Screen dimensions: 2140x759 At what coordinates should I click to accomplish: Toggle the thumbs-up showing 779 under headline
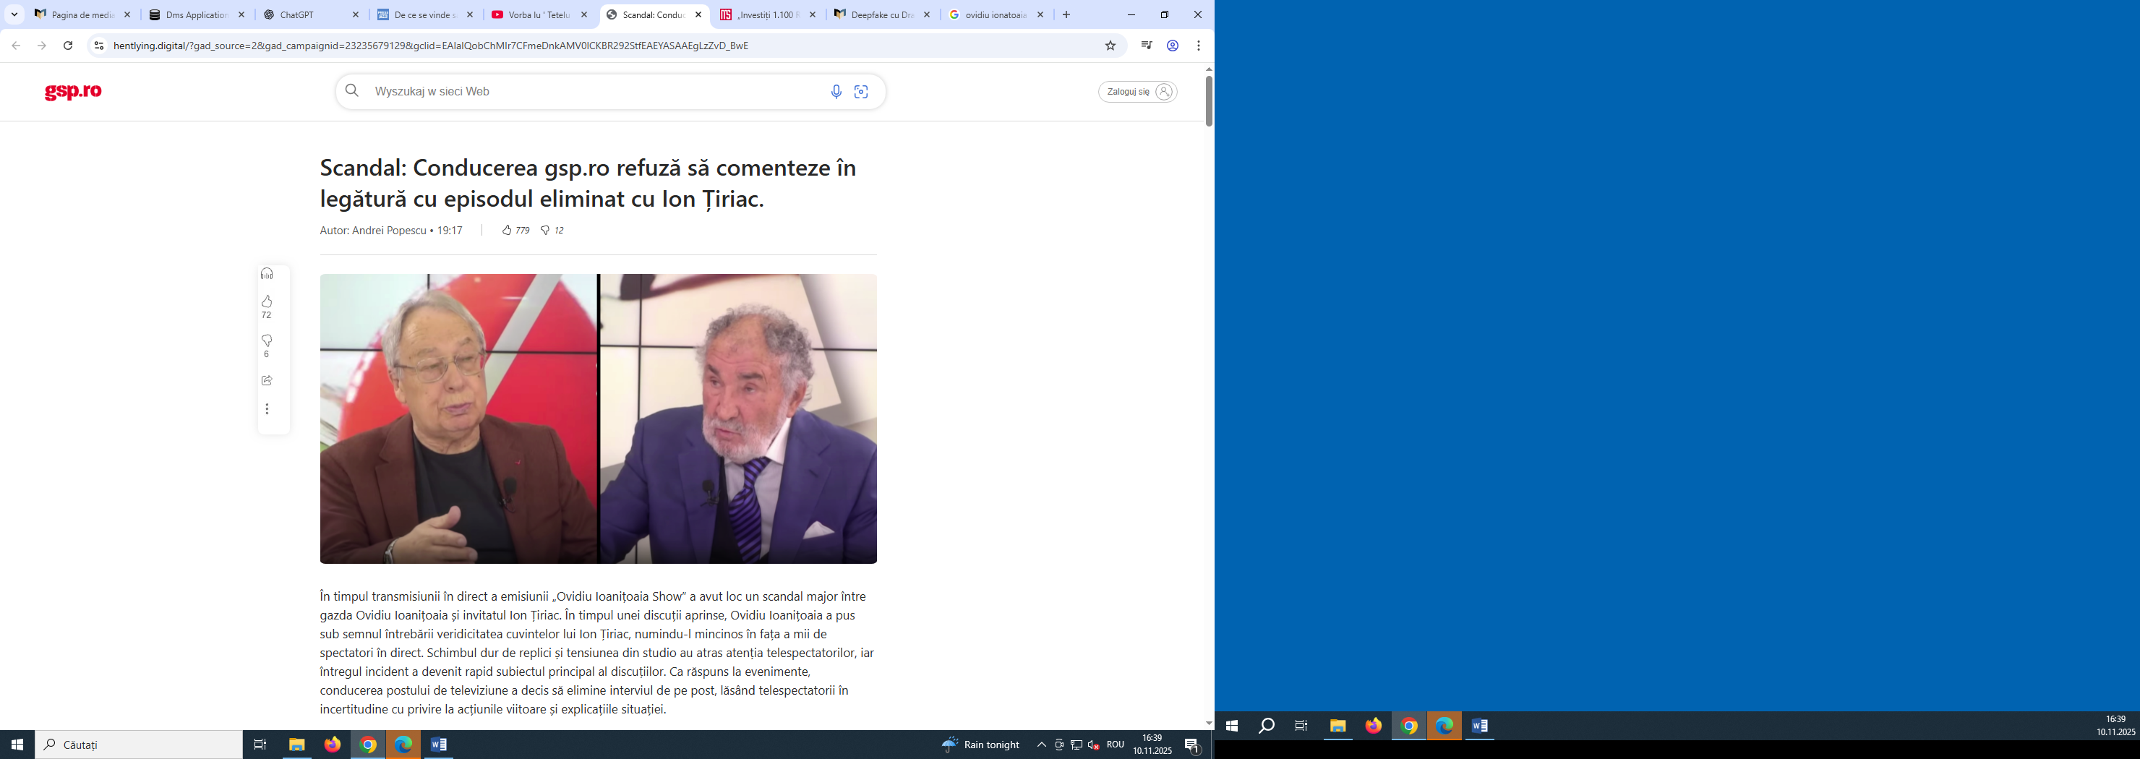click(x=507, y=230)
